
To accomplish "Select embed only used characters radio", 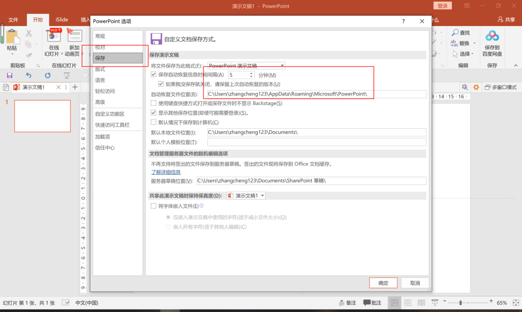I will coord(168,217).
